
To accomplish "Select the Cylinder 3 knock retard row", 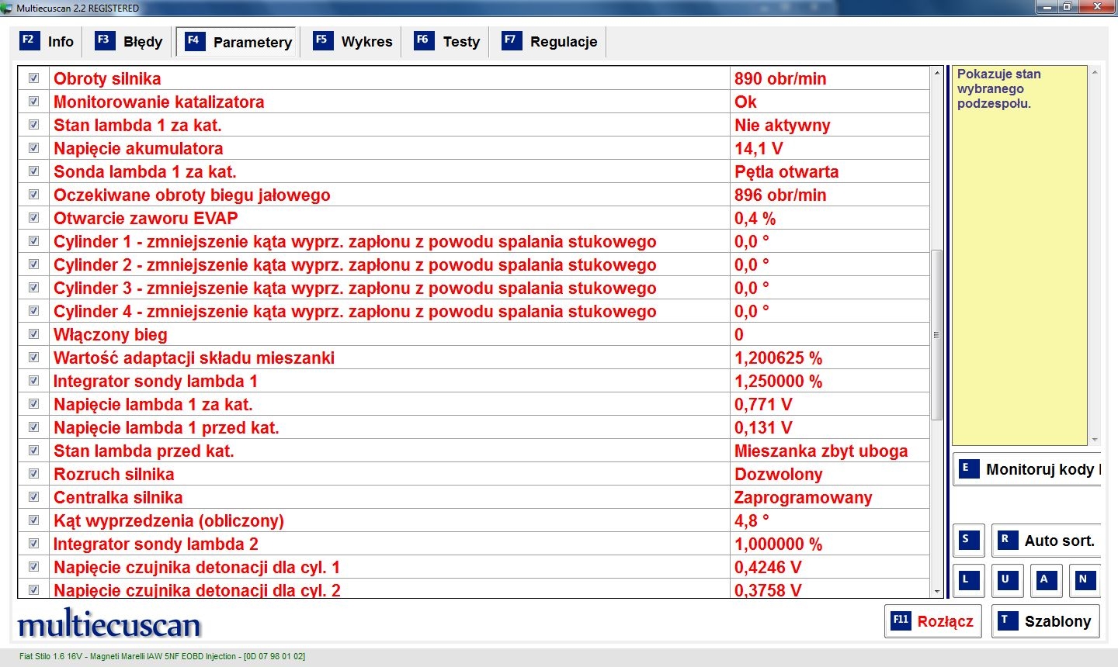I will 474,288.
